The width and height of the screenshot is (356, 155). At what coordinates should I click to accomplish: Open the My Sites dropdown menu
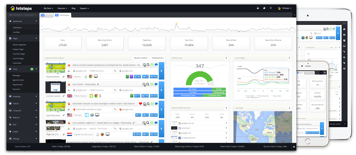pos(48,8)
